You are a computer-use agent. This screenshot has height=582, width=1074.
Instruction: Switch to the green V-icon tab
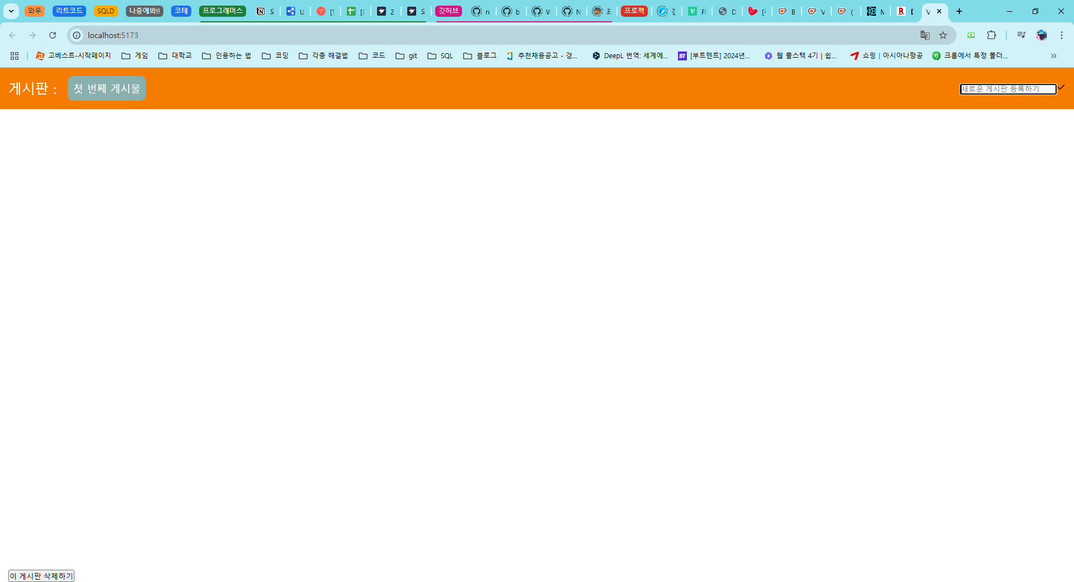[x=697, y=11]
